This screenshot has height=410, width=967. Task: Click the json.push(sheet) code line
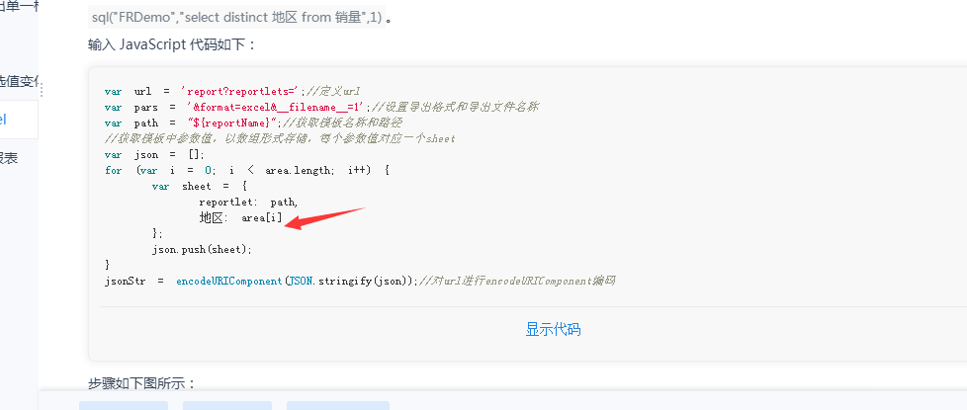203,249
